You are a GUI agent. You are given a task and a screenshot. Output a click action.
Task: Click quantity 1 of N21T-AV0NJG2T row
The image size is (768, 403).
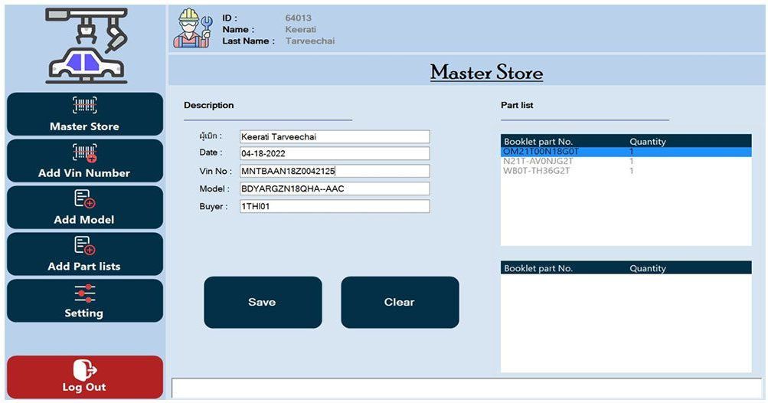tap(632, 162)
